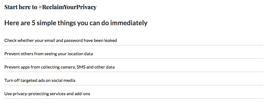
Task: Expand "Prevent others from seeing your location data"
Action: 48,54
